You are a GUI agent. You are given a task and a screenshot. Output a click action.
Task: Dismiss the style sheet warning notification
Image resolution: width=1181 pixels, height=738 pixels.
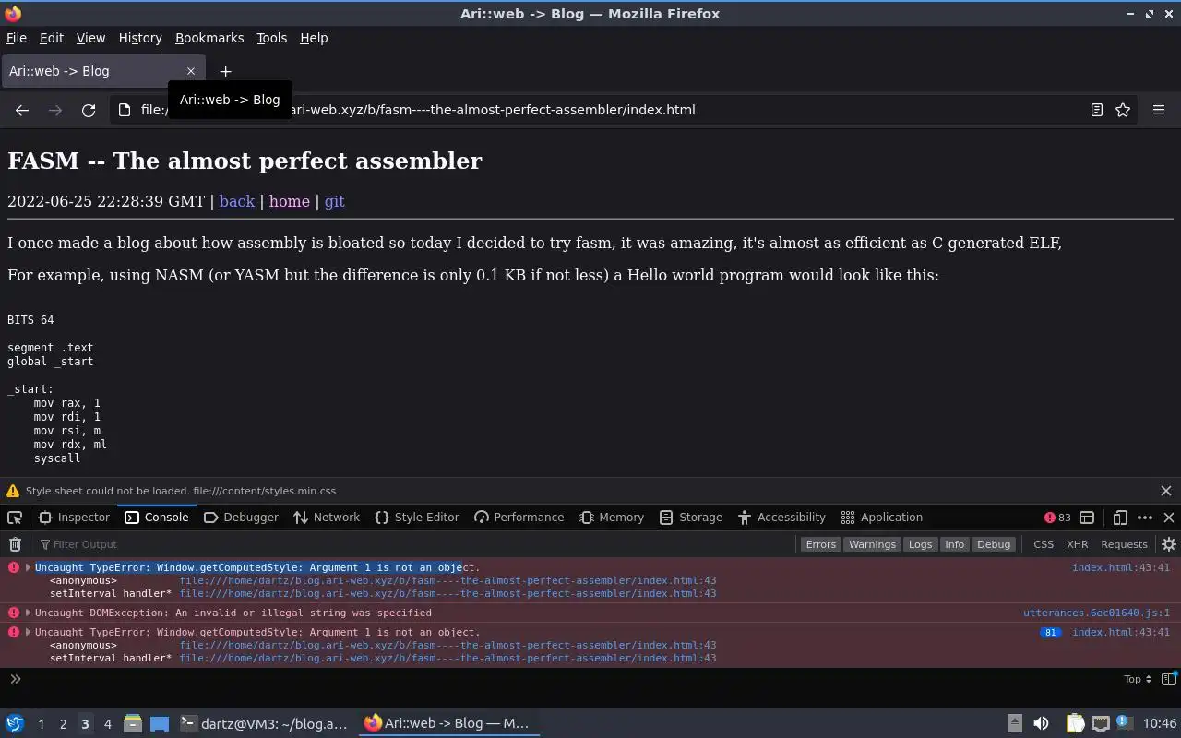coord(1166,491)
